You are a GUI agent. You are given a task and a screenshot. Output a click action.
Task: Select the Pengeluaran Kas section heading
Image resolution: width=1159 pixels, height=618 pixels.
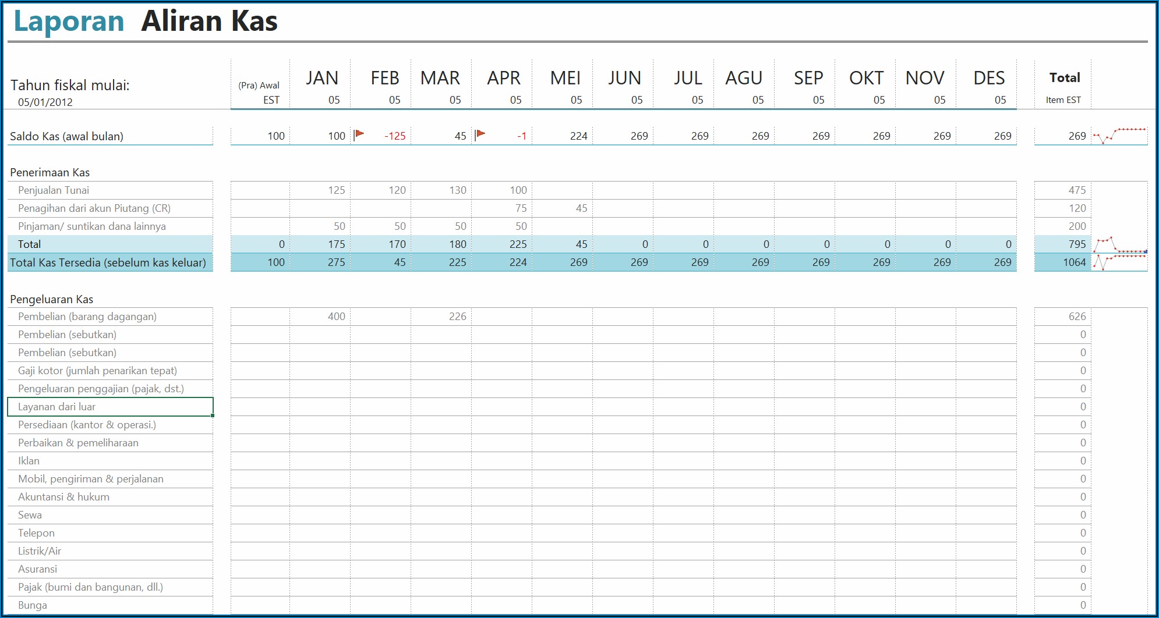point(52,299)
